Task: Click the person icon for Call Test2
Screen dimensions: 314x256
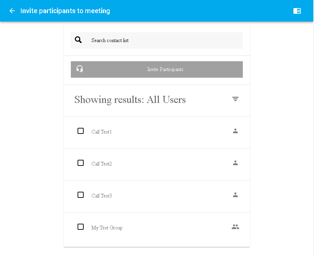Action: click(x=235, y=163)
